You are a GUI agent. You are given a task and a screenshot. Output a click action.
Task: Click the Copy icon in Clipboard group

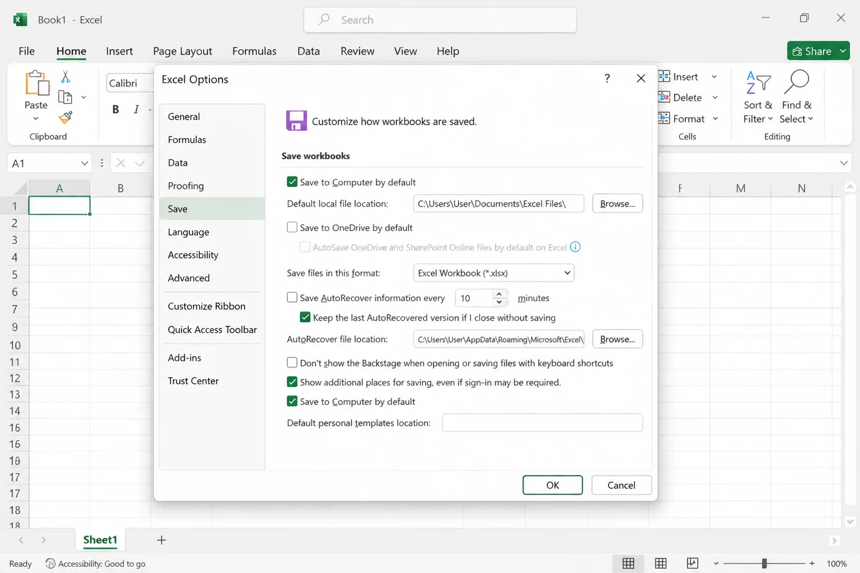pos(66,97)
